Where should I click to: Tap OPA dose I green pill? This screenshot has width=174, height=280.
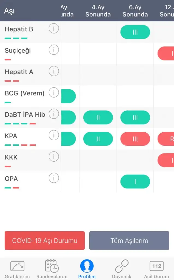135,182
